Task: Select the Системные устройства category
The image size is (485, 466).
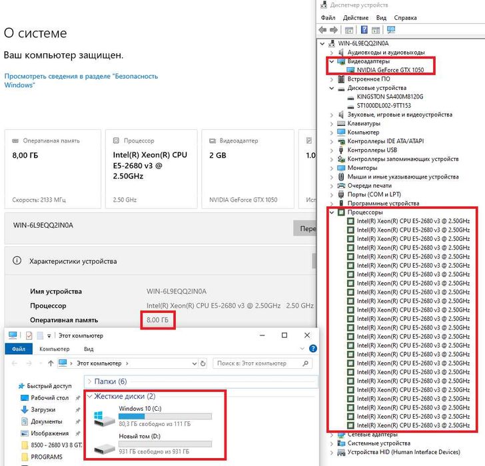Action: 378,443
